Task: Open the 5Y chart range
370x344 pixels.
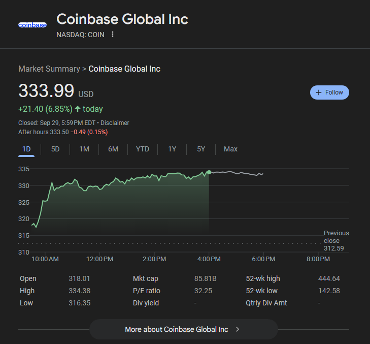Action: [x=201, y=149]
